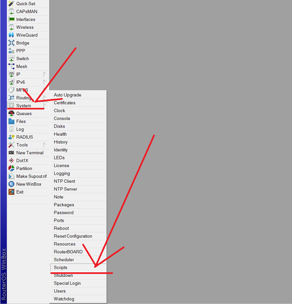Viewport: 292px width, 304px height.
Task: Click the MPLS circle icon
Action: coord(11,90)
